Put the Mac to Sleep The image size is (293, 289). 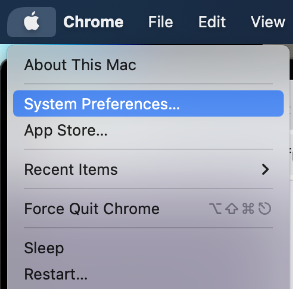click(x=44, y=248)
